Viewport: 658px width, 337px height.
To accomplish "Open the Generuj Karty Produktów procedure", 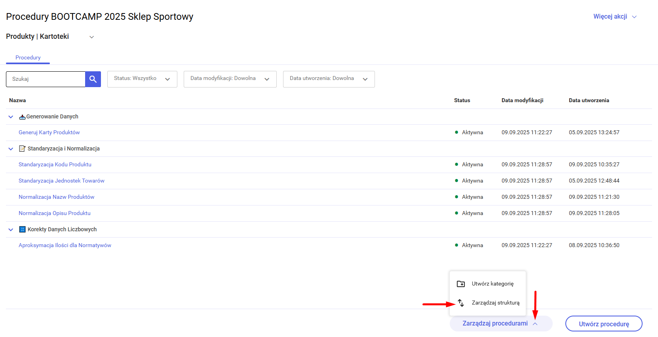I will pos(49,133).
